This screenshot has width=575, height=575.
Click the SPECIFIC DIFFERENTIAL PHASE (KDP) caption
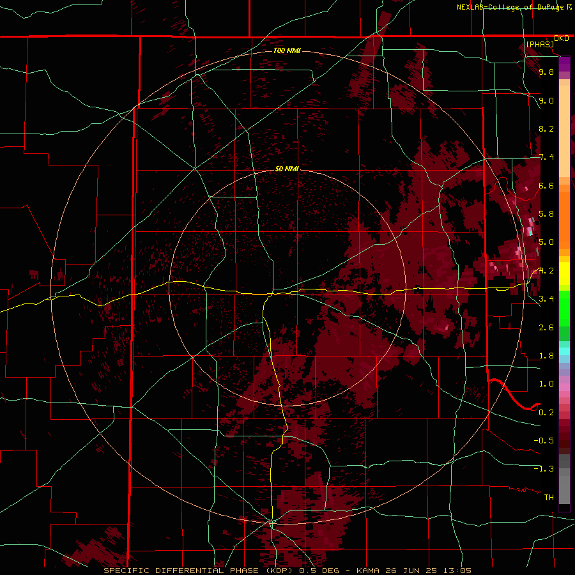pos(200,571)
